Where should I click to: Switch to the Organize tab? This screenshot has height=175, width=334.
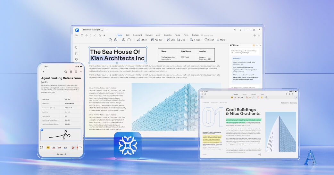pyautogui.click(x=168, y=35)
